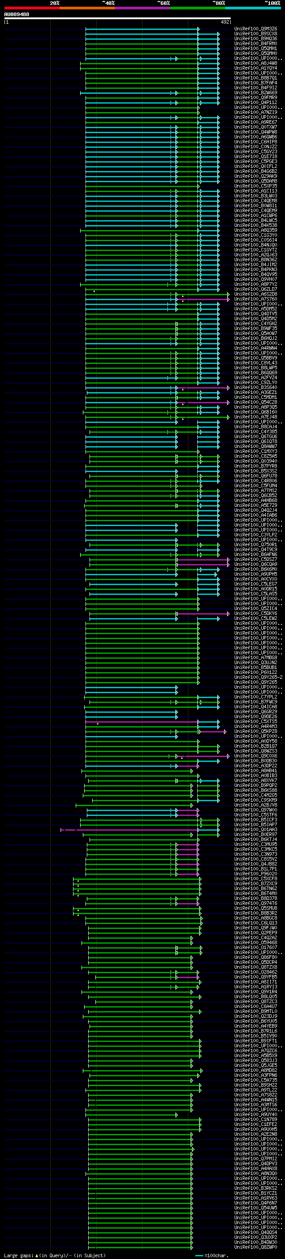The width and height of the screenshot is (285, 1259).
Task: Select the UniRef100_Q5DAM8 label
Action: [x=256, y=181]
